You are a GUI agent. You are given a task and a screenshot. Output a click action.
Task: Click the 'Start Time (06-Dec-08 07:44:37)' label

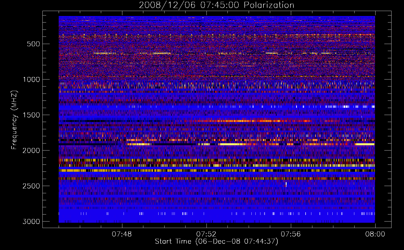[x=216, y=241]
